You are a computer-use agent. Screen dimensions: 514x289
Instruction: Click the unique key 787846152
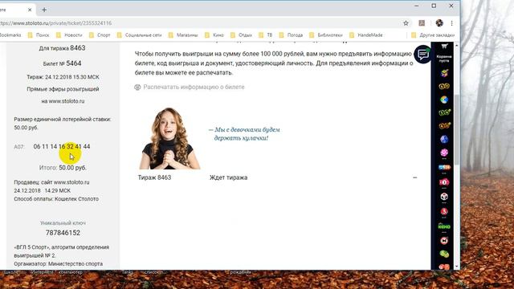click(x=63, y=233)
